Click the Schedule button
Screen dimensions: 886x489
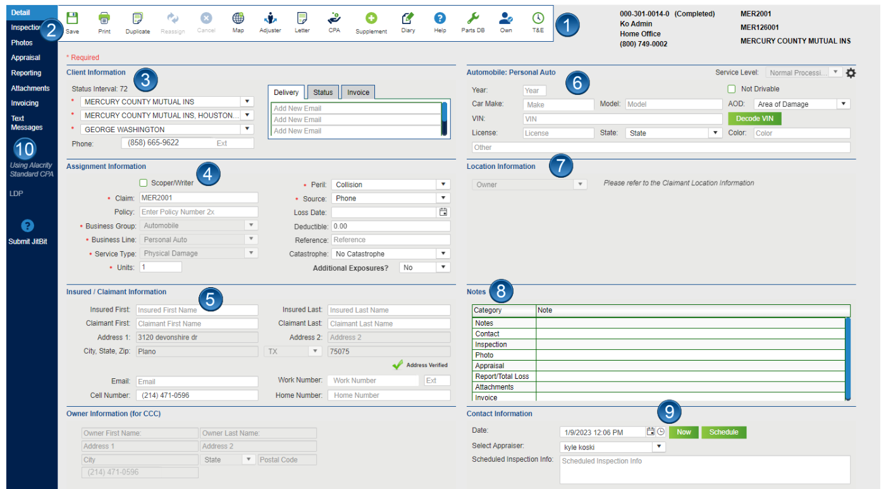click(x=723, y=432)
